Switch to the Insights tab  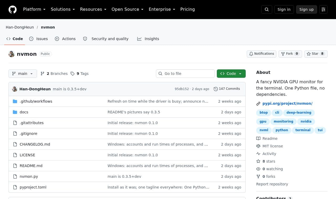148,39
